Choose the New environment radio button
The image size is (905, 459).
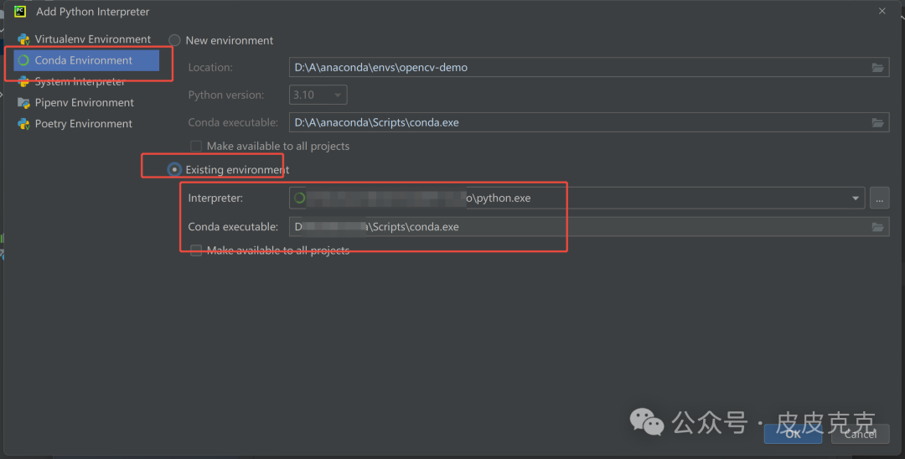(174, 40)
